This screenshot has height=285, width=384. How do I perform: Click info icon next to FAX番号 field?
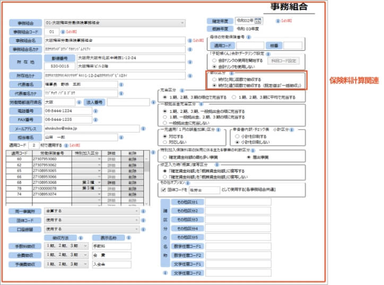[x=96, y=120]
